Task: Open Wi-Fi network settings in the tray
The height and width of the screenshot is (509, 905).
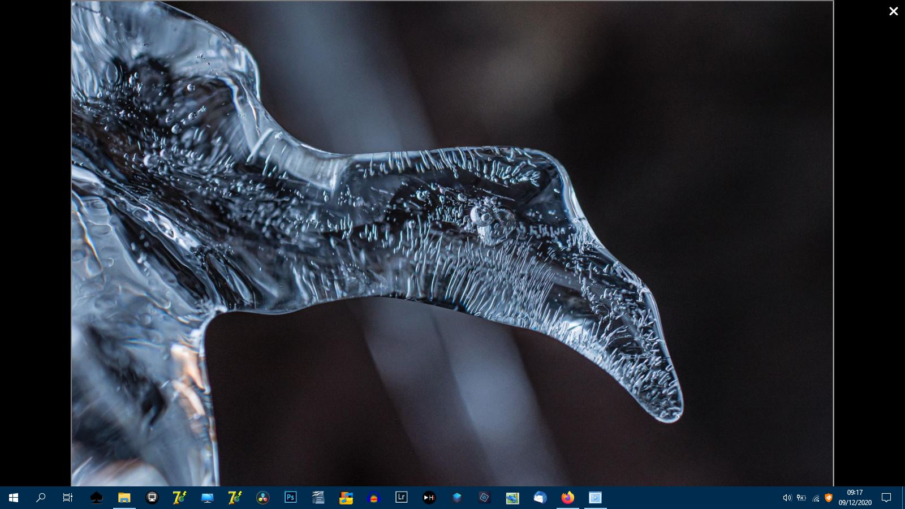Action: click(x=815, y=498)
